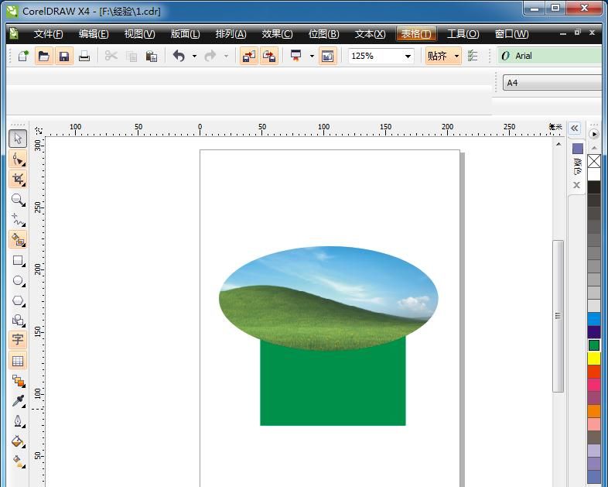Select the Freehand drawing tool
The height and width of the screenshot is (487, 608).
coord(18,220)
